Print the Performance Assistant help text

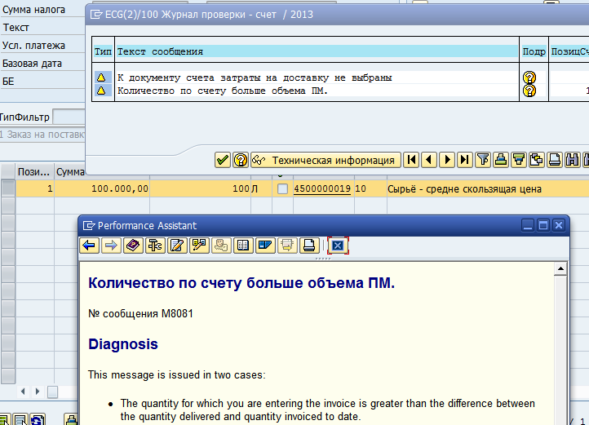(x=309, y=245)
